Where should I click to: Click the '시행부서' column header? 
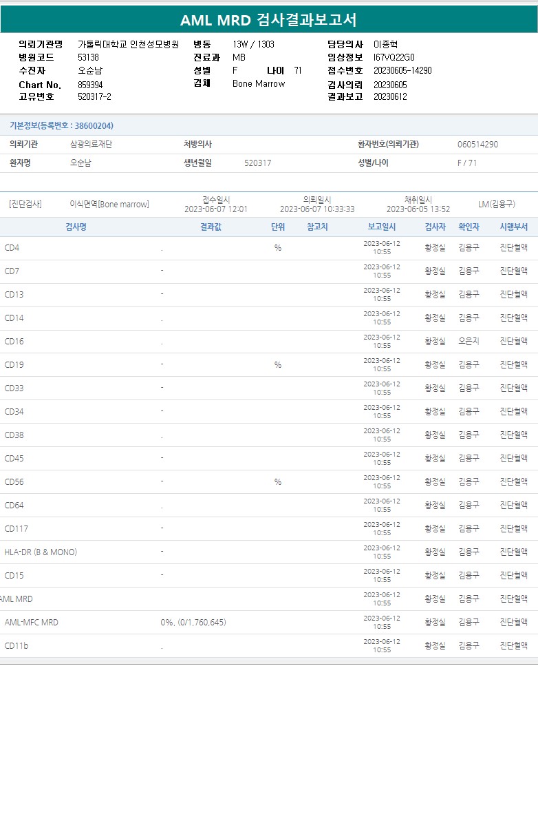point(513,227)
